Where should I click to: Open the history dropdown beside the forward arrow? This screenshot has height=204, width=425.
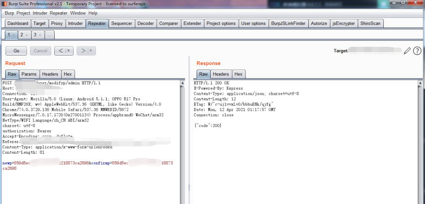(x=91, y=51)
